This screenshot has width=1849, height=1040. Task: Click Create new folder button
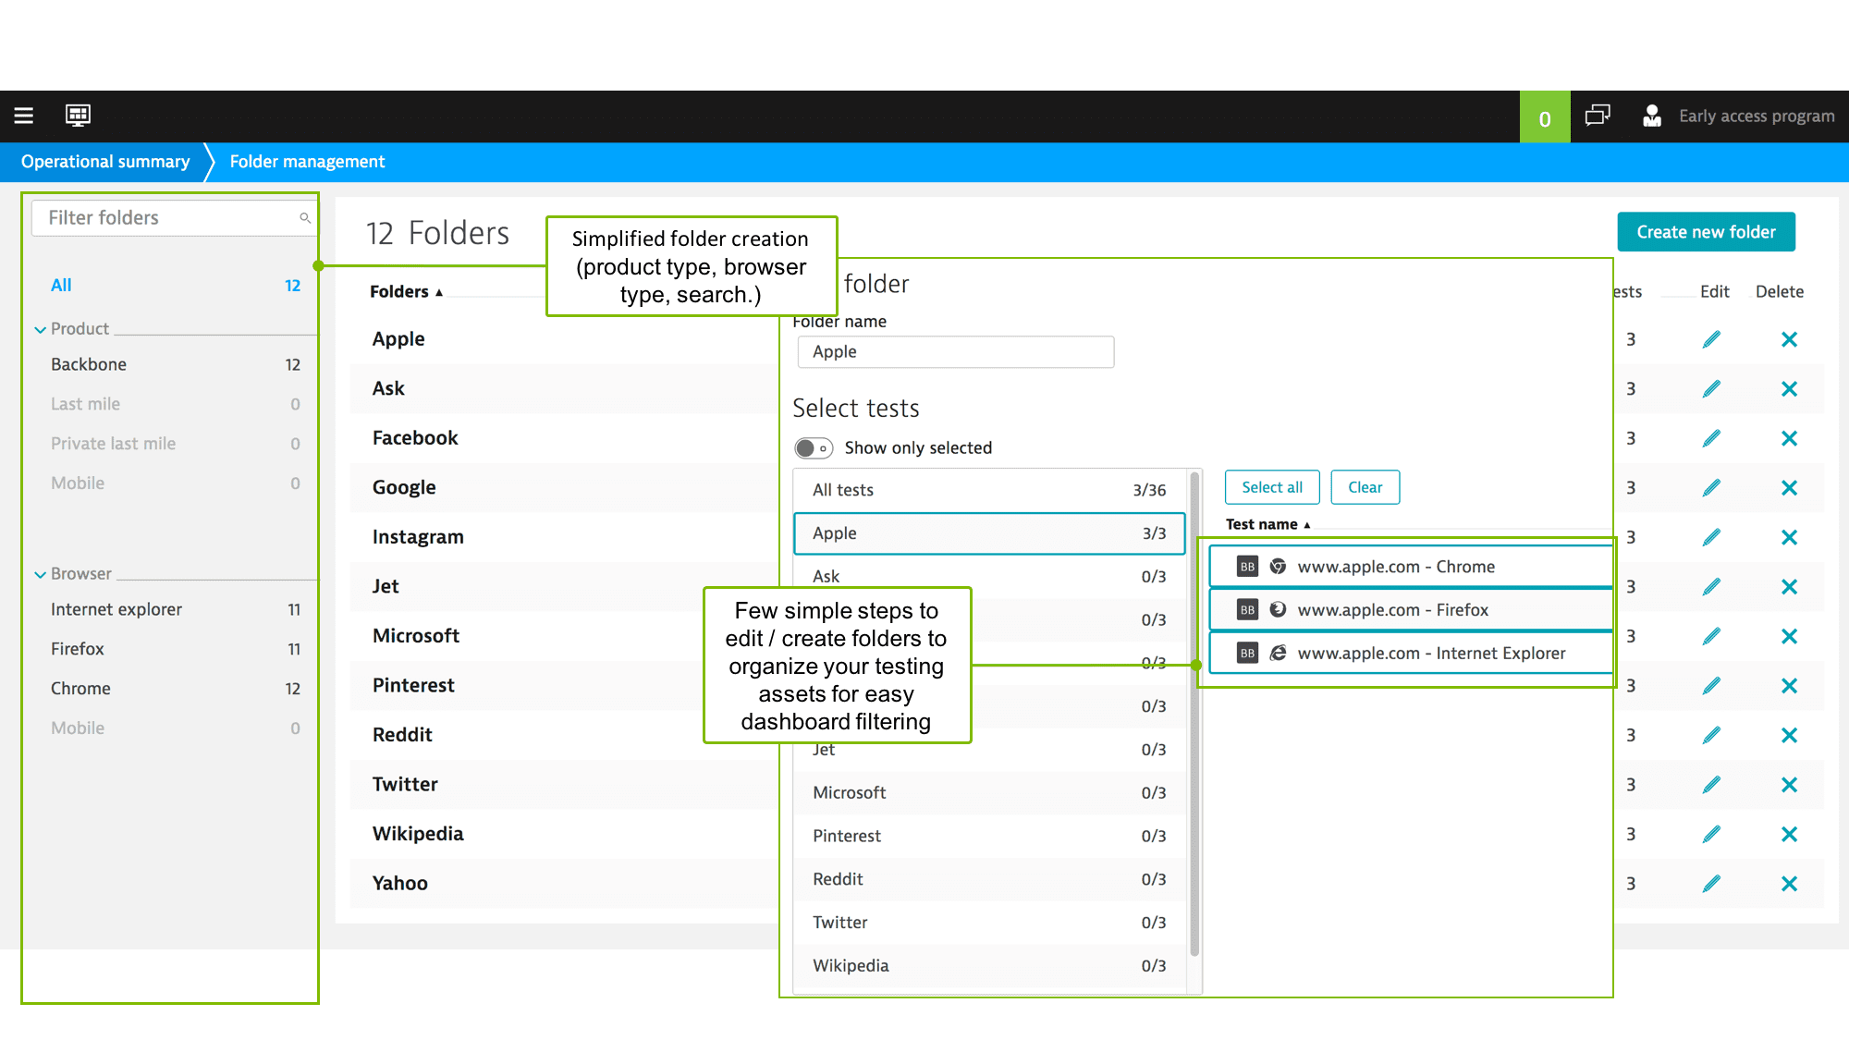[x=1706, y=232]
